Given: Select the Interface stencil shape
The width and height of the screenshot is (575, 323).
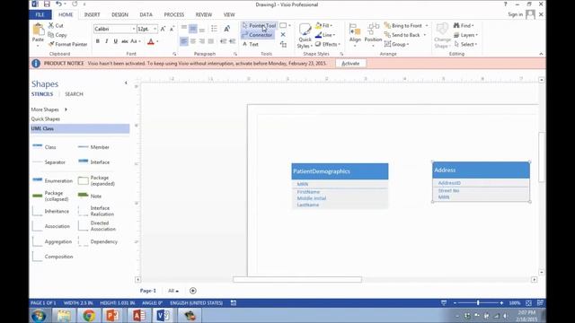Looking at the screenshot, I should coord(93,161).
